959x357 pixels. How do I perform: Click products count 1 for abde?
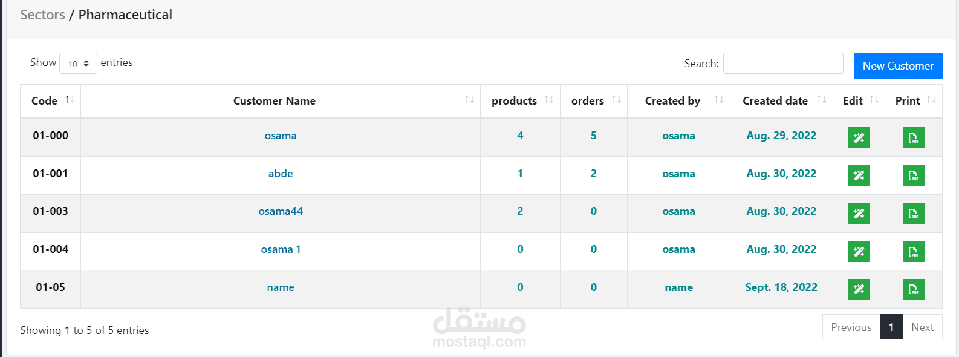(x=520, y=174)
